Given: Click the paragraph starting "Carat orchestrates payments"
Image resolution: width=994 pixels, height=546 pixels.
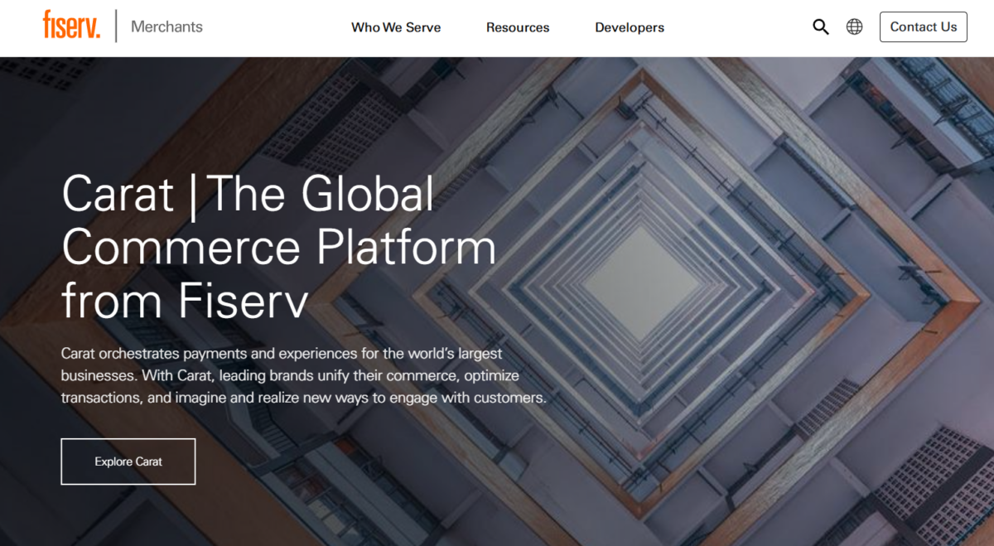Looking at the screenshot, I should coord(304,375).
